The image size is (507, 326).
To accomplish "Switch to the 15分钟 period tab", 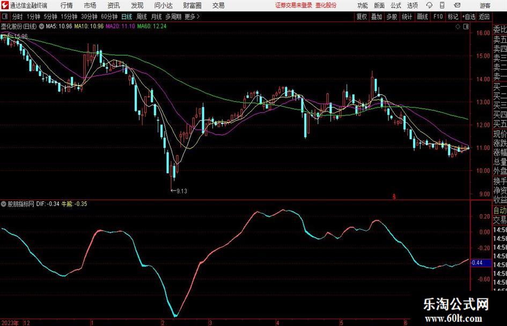I will pyautogui.click(x=69, y=17).
